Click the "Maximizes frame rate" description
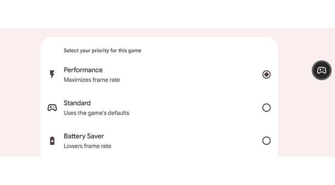335x185 pixels. pyautogui.click(x=92, y=80)
